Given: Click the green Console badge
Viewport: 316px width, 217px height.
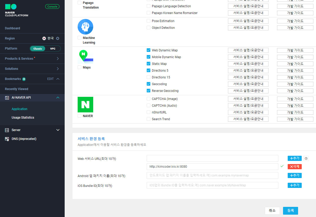Looking at the screenshot, I should [x=52, y=6].
